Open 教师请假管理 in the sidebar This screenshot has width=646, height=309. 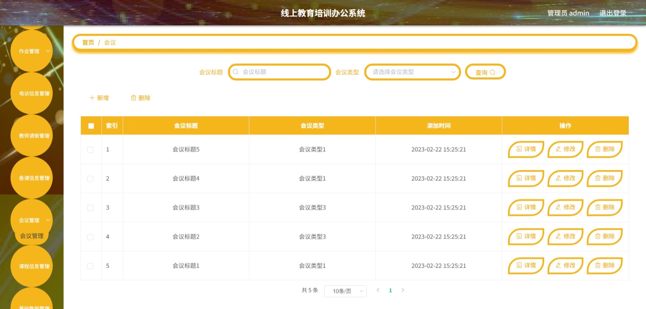click(32, 135)
